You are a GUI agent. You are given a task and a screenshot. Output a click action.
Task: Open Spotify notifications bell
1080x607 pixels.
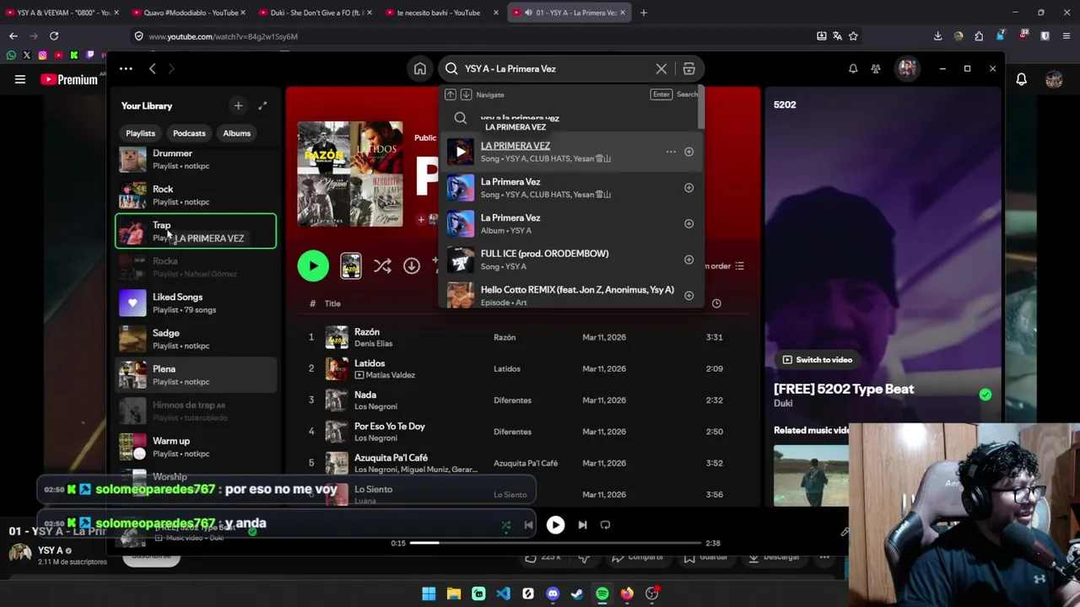pyautogui.click(x=853, y=69)
